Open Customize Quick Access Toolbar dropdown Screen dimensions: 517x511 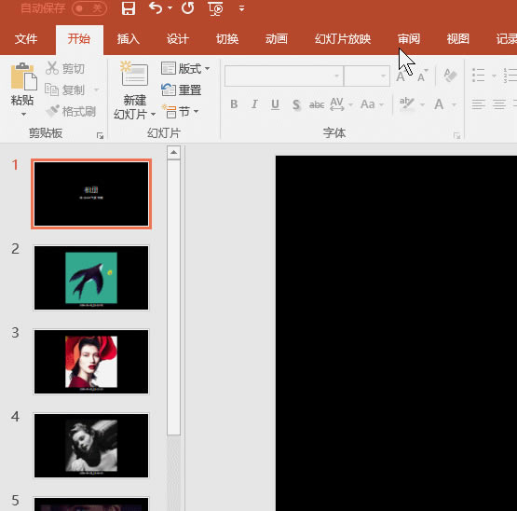(x=241, y=8)
